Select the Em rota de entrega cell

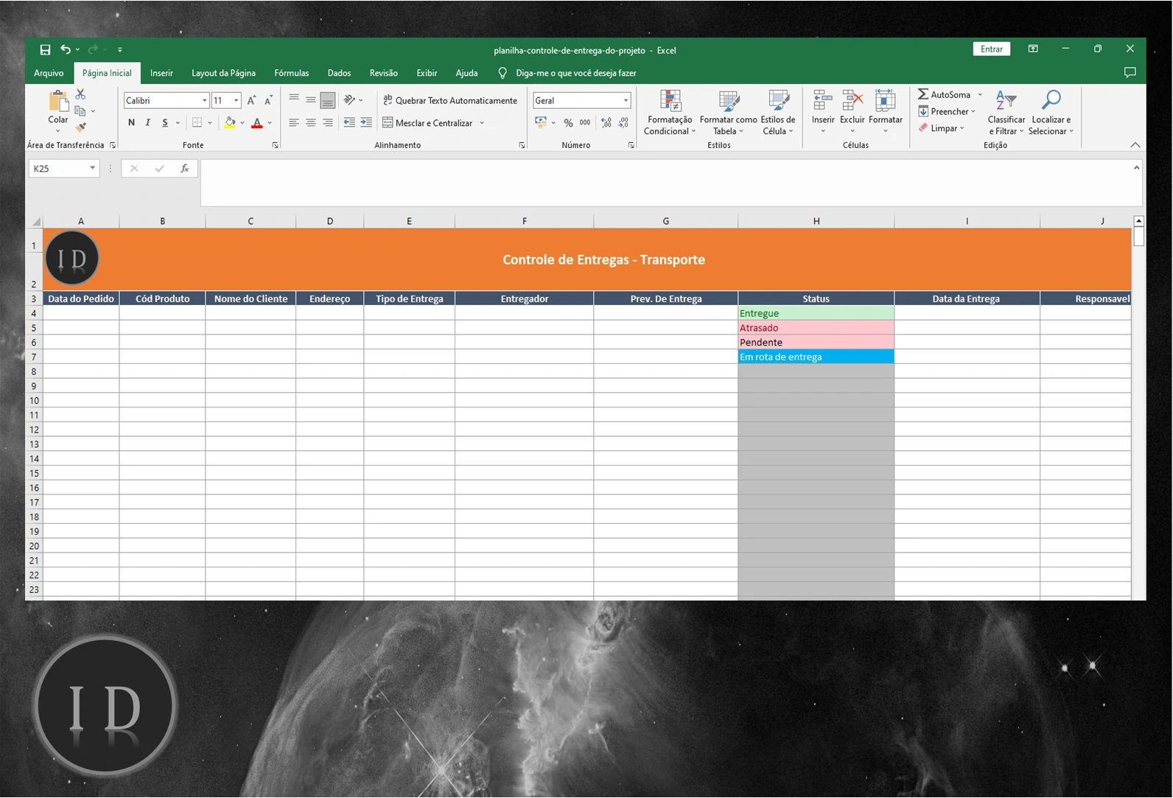(x=815, y=357)
